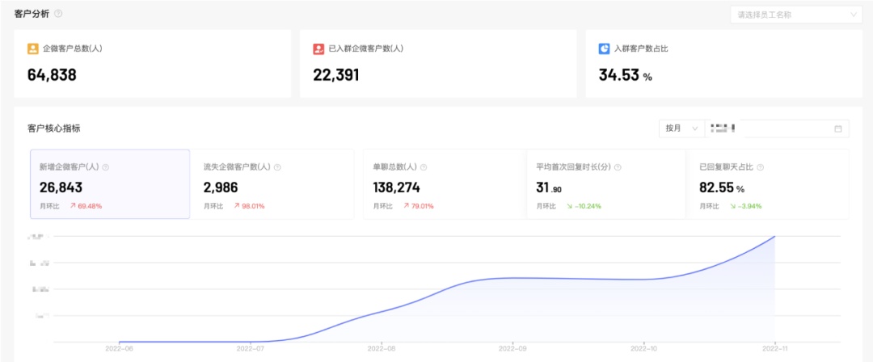Select the 新增企微客户(人) metric card

[x=110, y=184]
